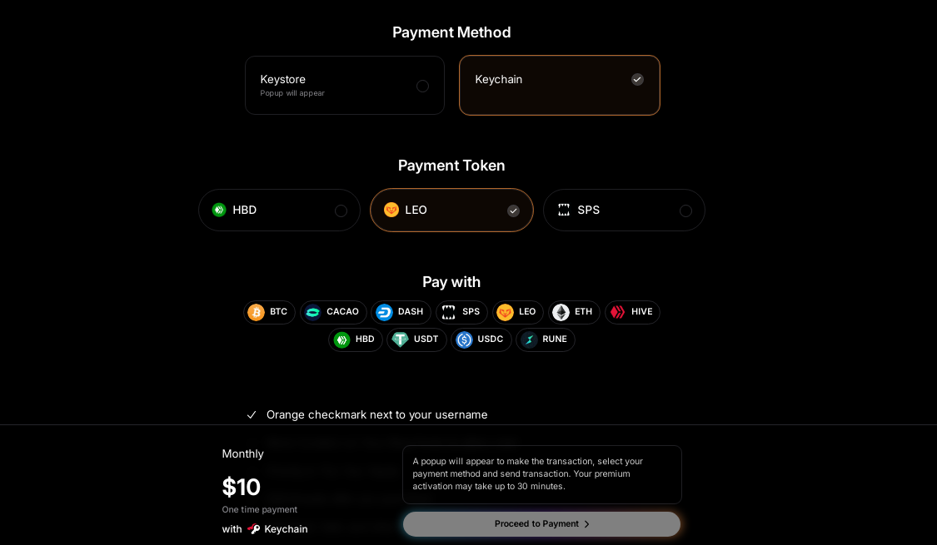Click the BTC coin icon
937x545 pixels.
pyautogui.click(x=256, y=312)
